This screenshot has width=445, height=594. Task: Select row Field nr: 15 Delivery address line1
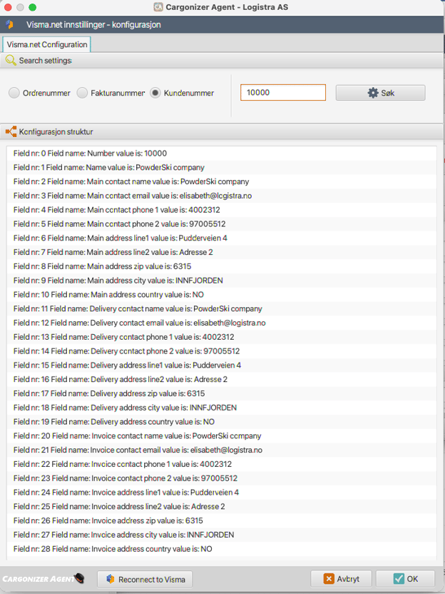point(222,366)
